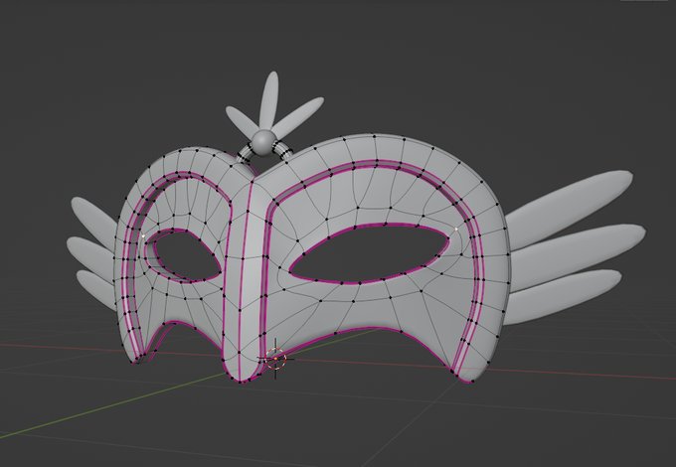Click the middle feather of the right wing

[x=578, y=249]
